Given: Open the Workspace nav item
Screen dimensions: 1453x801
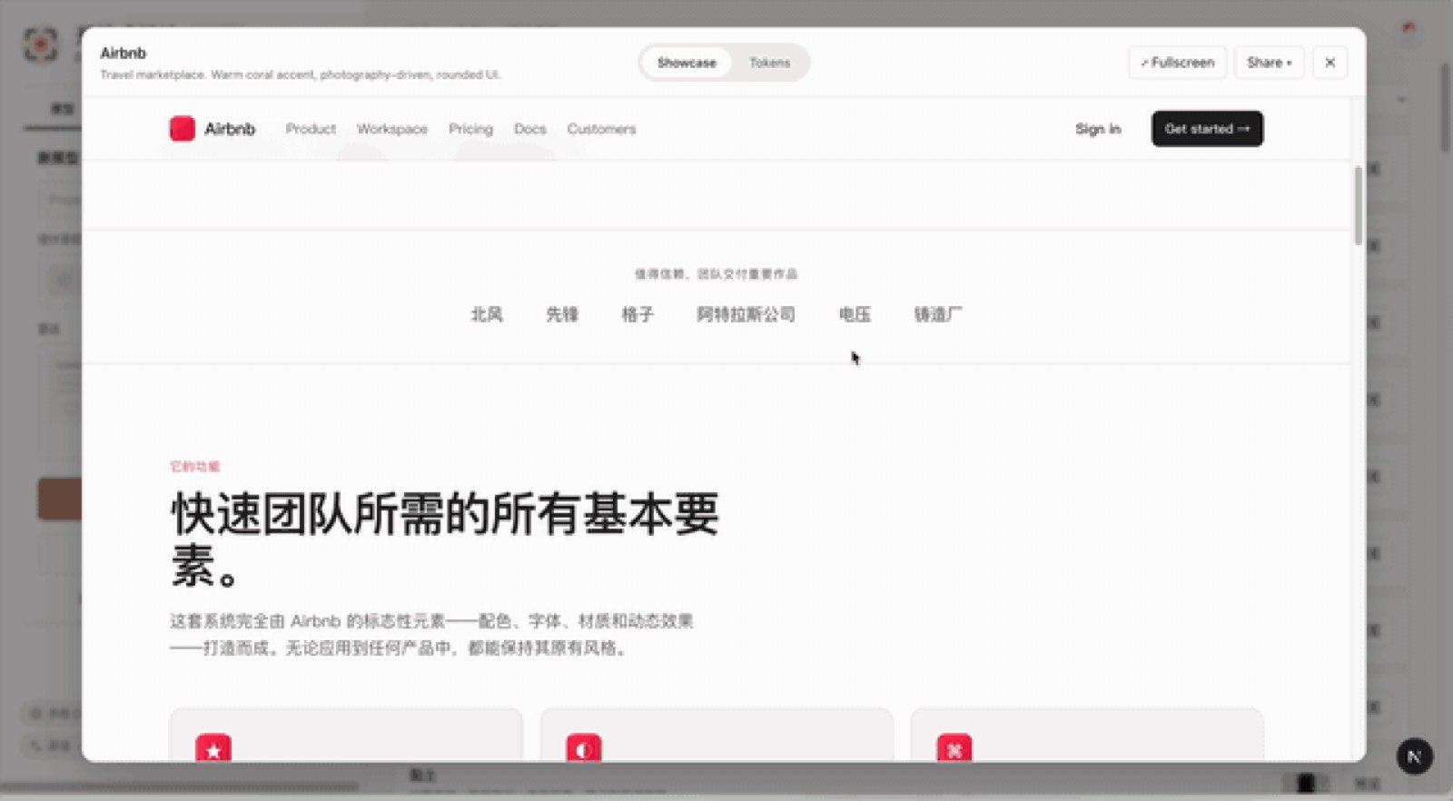Looking at the screenshot, I should (x=392, y=129).
